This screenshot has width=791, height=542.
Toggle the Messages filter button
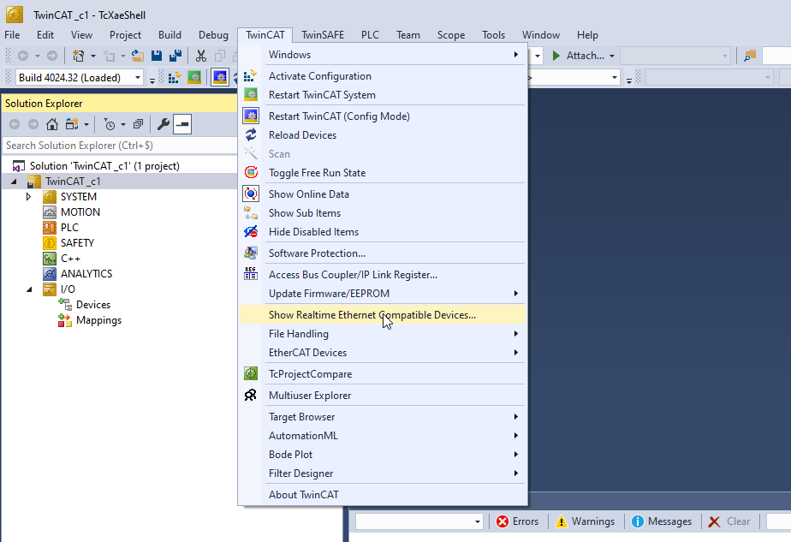662,521
